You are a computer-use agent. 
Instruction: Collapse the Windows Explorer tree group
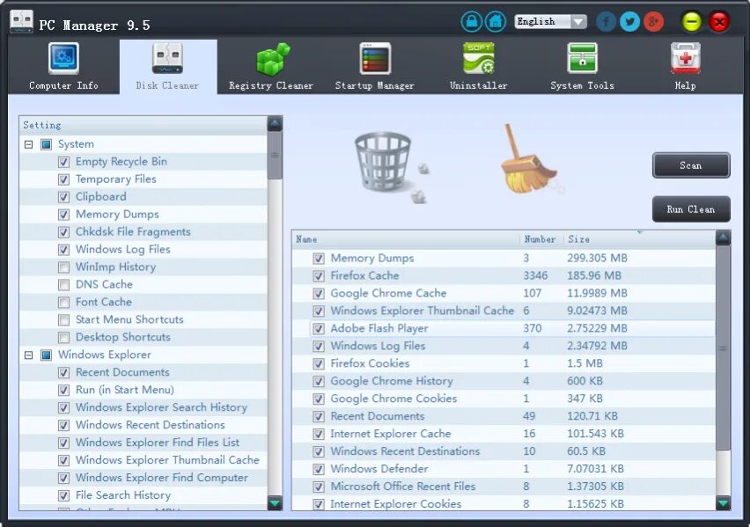29,355
